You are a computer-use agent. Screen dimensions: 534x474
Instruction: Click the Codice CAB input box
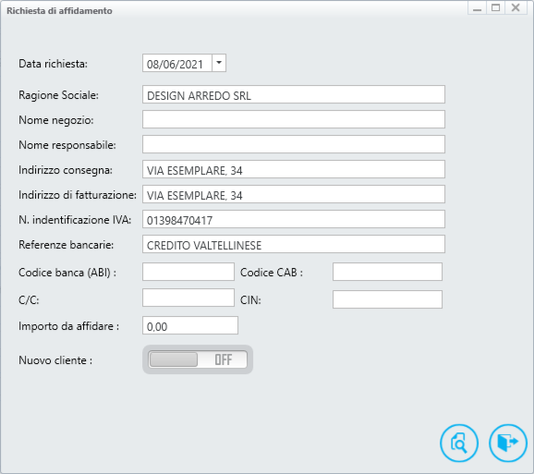[387, 272]
